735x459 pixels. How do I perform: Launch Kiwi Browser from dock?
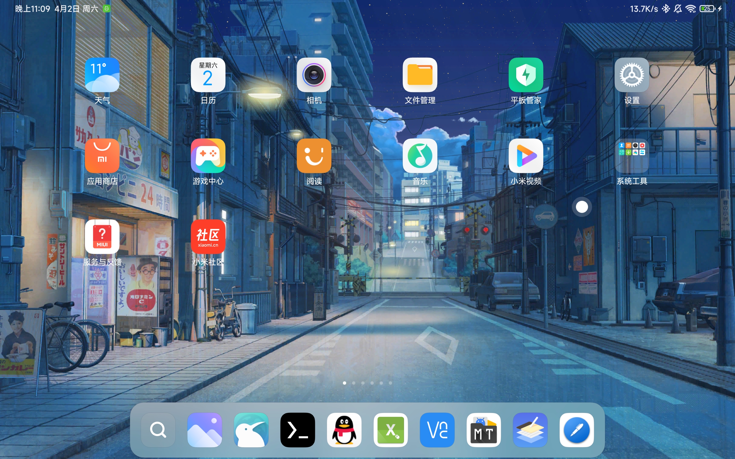point(251,430)
